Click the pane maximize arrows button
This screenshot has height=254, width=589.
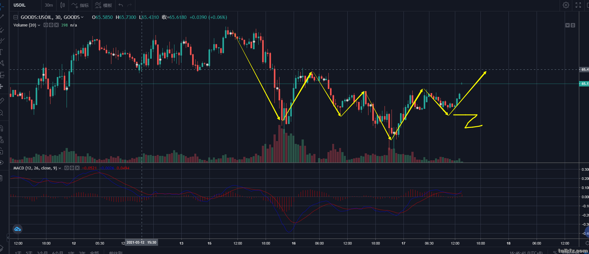coord(573,25)
